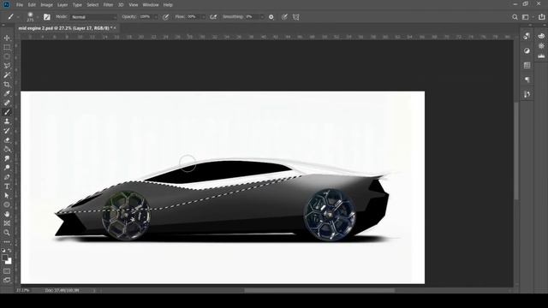The width and height of the screenshot is (548, 308).
Task: Click the Share export icon
Action: coord(542,17)
